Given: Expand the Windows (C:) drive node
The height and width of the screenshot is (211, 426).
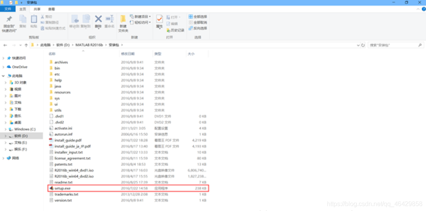Looking at the screenshot, I should pos(6,129).
